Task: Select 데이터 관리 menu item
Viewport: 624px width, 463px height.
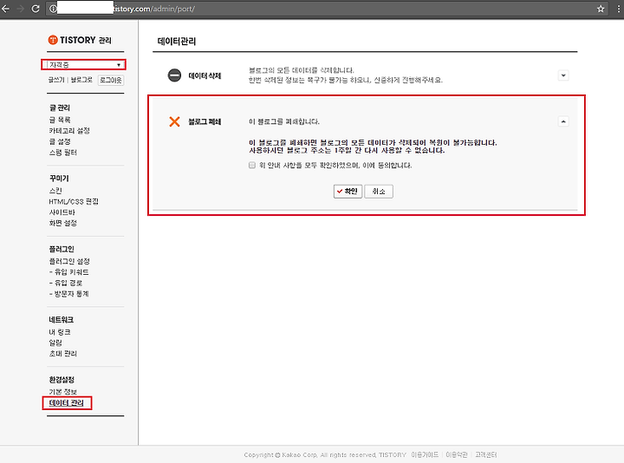Action: pos(67,403)
